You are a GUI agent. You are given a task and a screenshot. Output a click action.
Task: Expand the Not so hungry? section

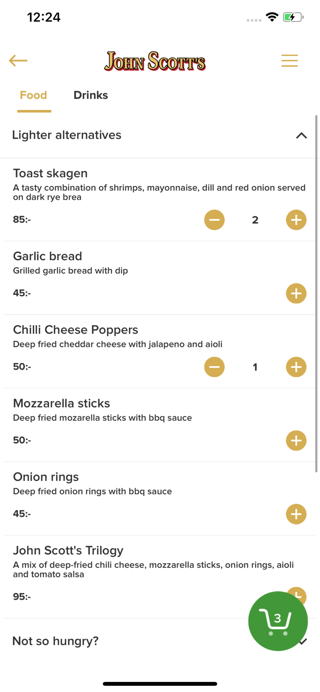pos(55,641)
